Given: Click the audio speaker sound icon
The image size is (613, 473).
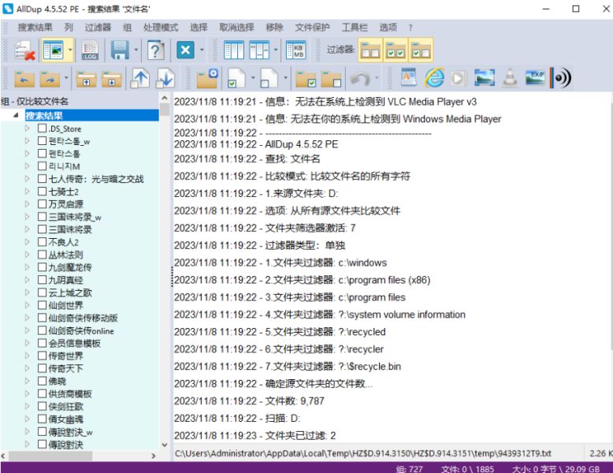Looking at the screenshot, I should point(560,77).
